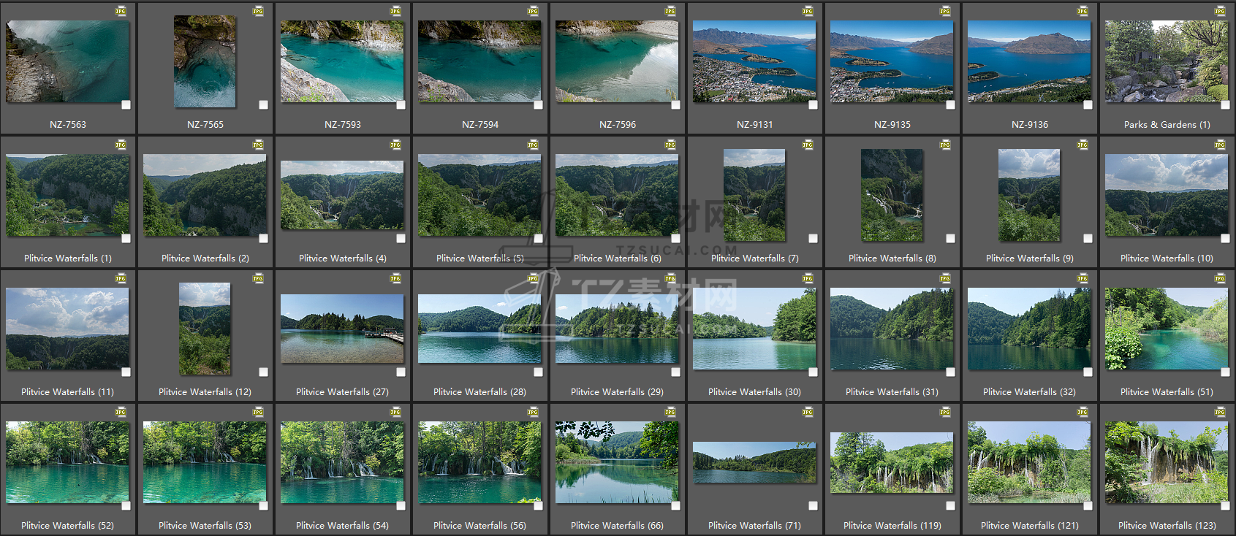Screen dimensions: 1236x536
Task: Enable Plitvice Waterfalls (53) checkbox
Action: [263, 505]
